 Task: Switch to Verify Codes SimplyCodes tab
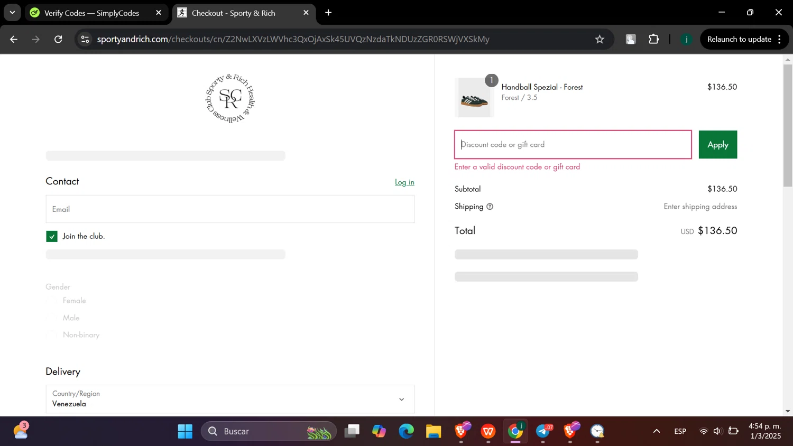91,13
